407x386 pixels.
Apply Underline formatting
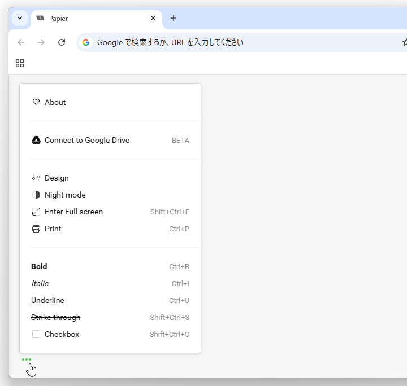click(x=47, y=300)
